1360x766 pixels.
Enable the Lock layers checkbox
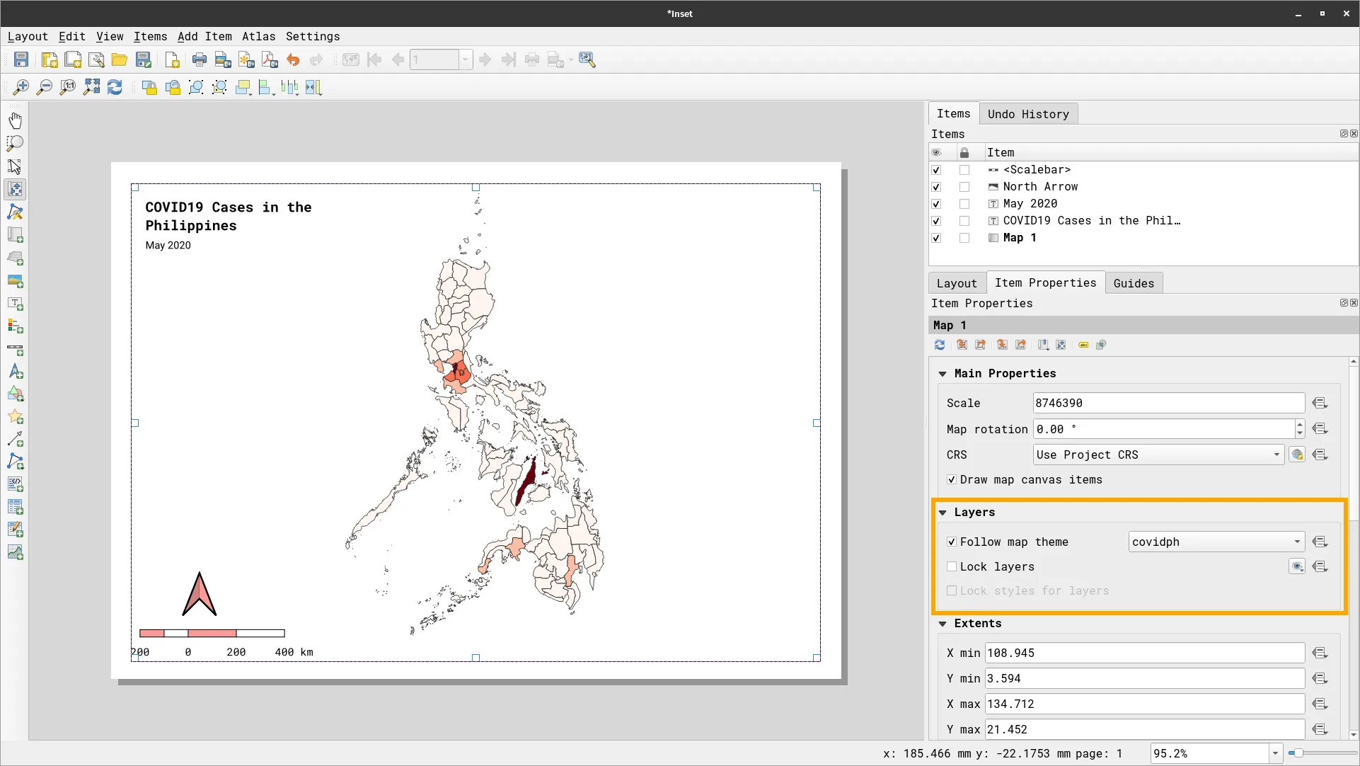point(952,566)
